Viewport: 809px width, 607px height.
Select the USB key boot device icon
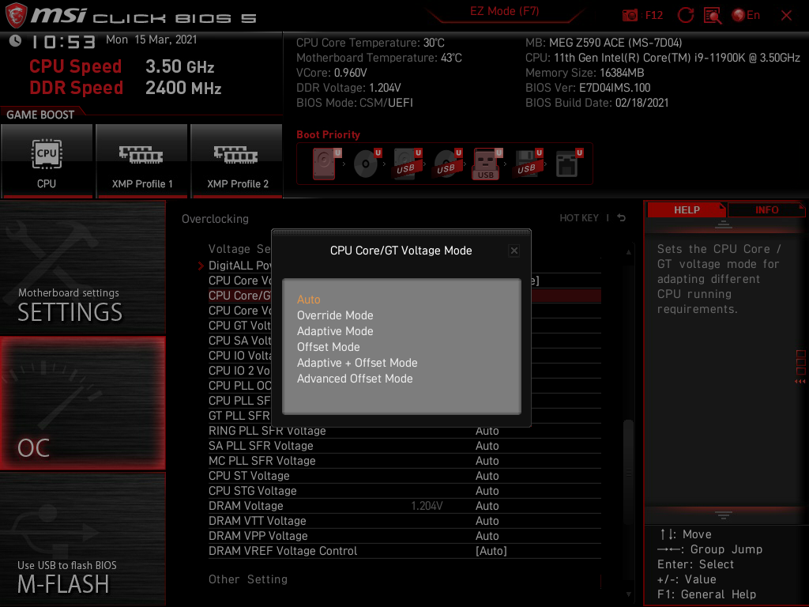[487, 164]
